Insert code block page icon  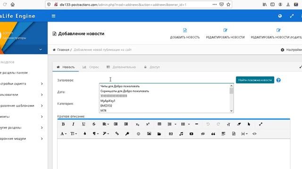click(234, 134)
